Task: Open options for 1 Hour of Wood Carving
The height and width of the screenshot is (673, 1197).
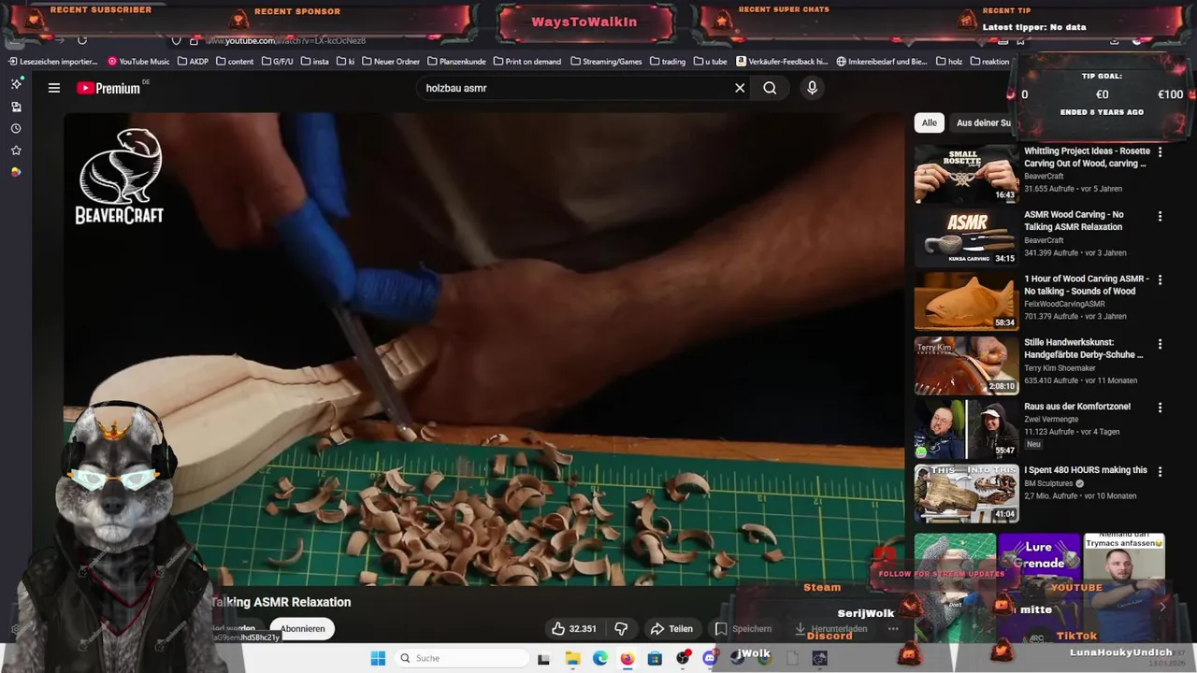Action: pos(1160,279)
